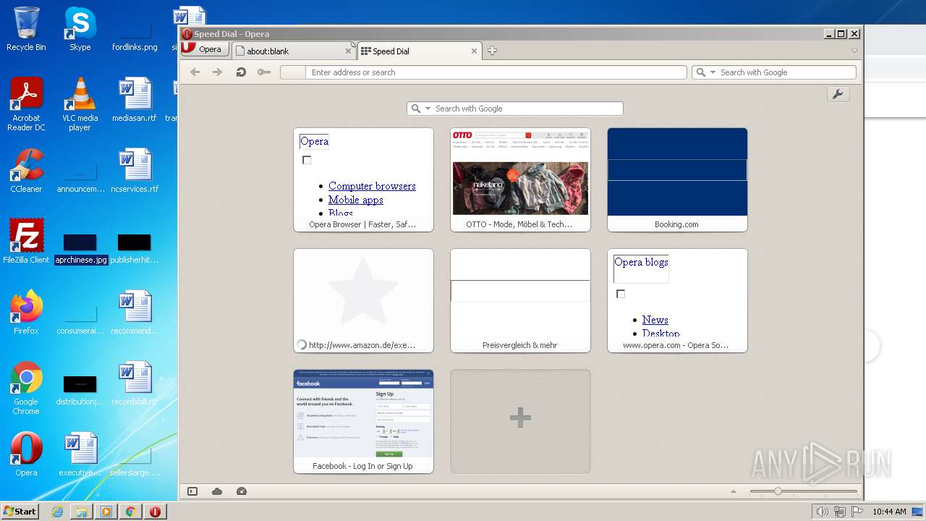Switch to Opera taskbar button

pyautogui.click(x=155, y=512)
